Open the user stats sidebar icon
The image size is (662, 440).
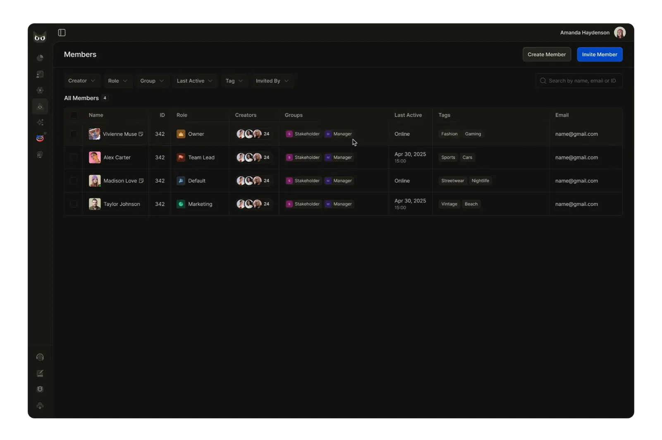(x=40, y=74)
